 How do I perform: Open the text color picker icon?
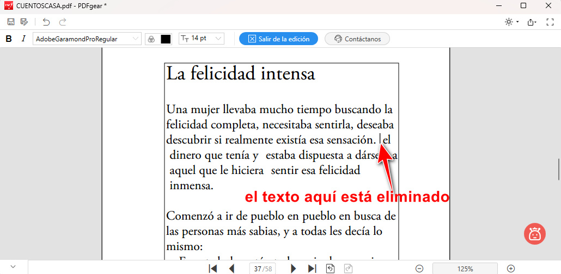[152, 39]
